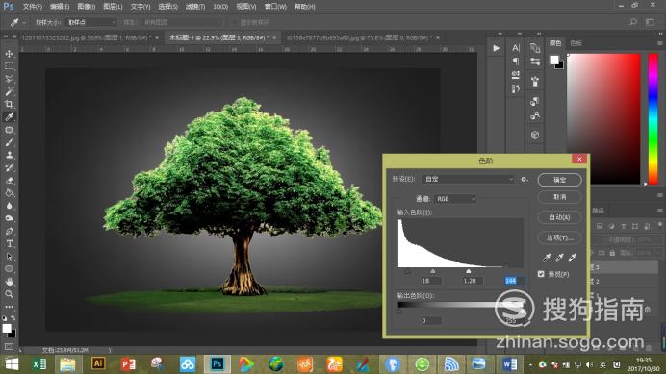Viewport: 666px width, 374px height.
Task: Switch to the Swatches panel tab
Action: coord(576,43)
